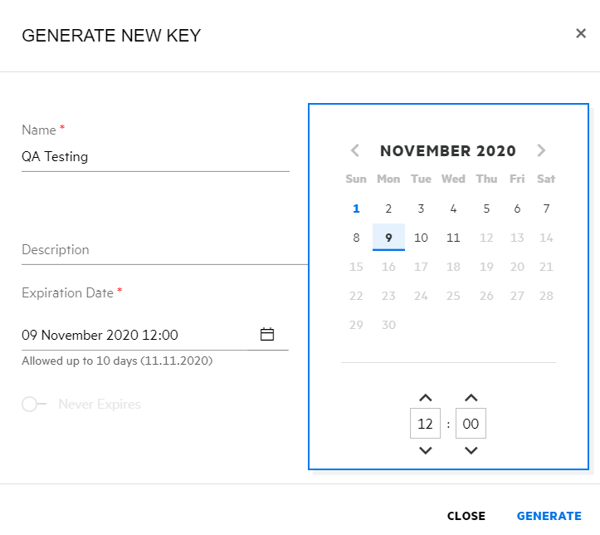Select the highlighted date 9

(x=388, y=238)
